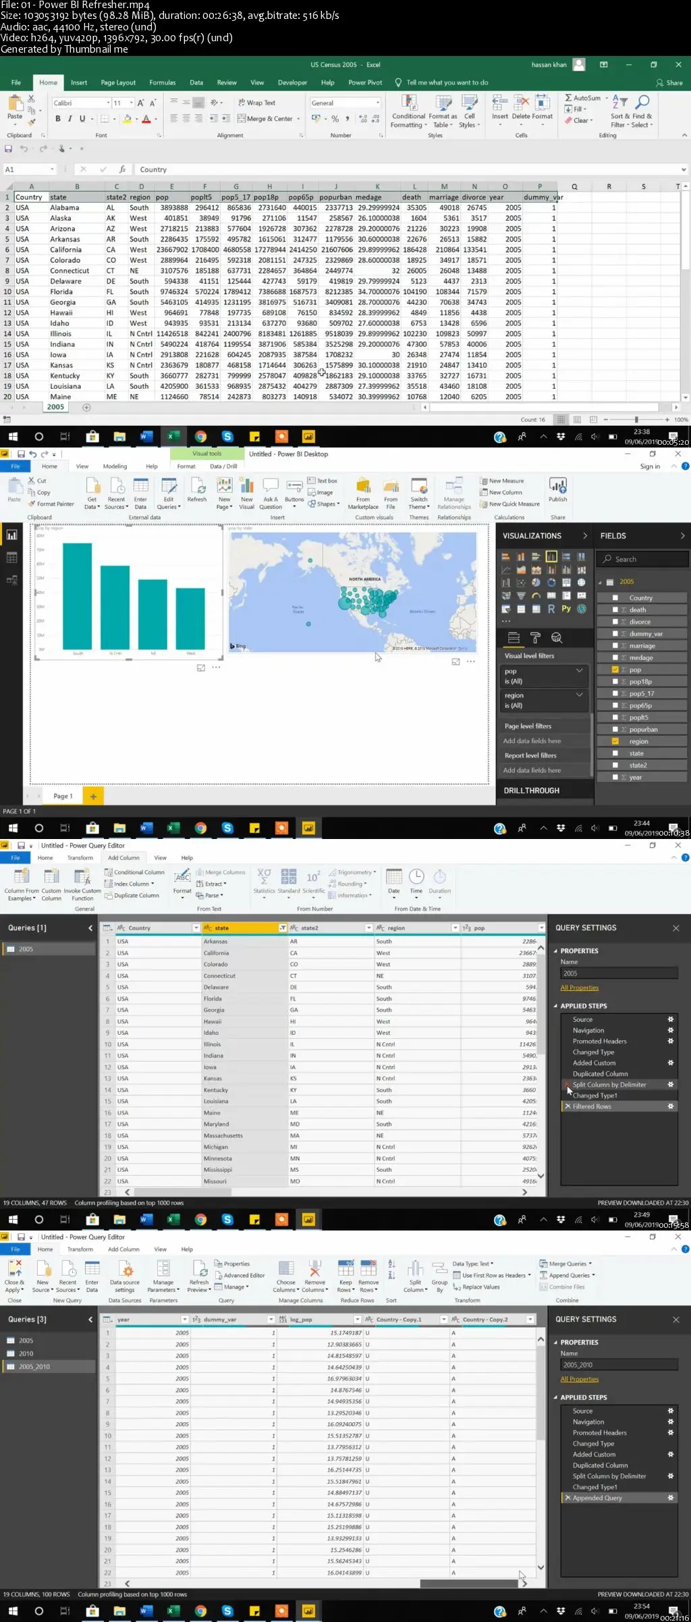This screenshot has width=691, height=1622.
Task: Click Percent Style in the Excel Number group
Action: click(335, 119)
